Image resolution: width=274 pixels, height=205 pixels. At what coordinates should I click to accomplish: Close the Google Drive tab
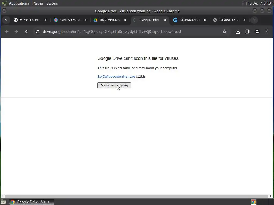click(x=165, y=20)
